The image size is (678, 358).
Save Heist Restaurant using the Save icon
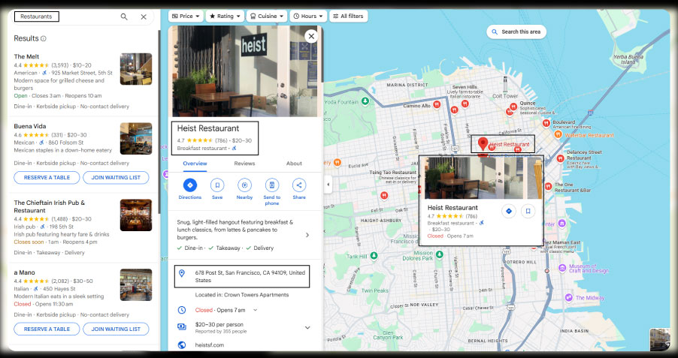click(x=216, y=185)
